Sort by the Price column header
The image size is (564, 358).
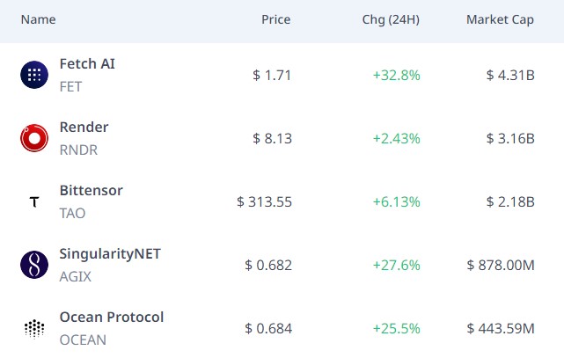pos(275,19)
